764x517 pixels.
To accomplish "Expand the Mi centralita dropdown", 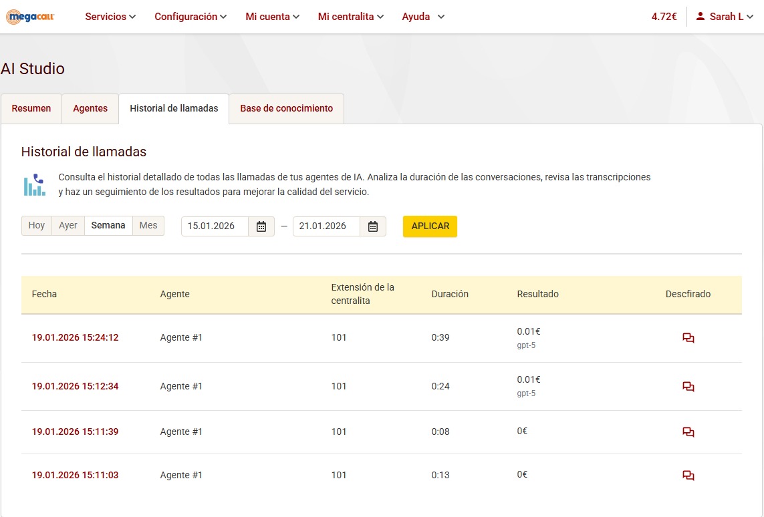I will point(351,17).
